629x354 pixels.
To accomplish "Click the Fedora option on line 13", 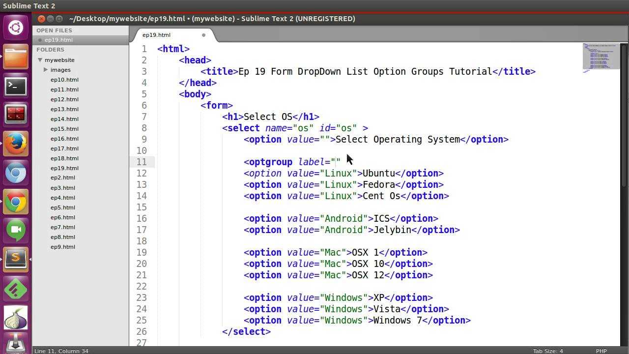I will [x=343, y=184].
